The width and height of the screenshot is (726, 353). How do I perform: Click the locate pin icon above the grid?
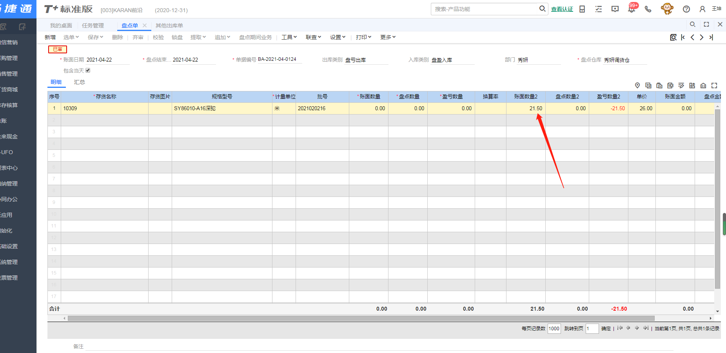click(x=637, y=86)
